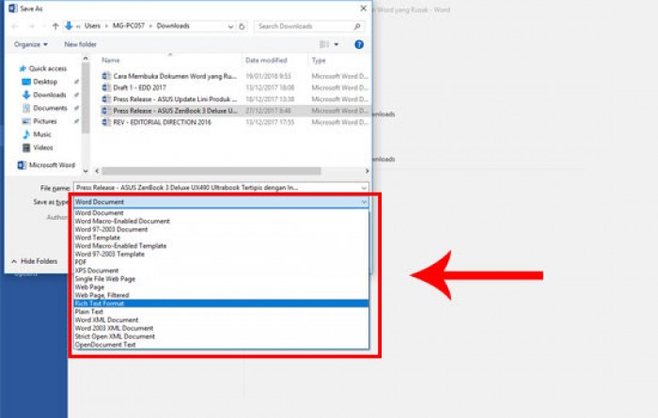Image resolution: width=658 pixels, height=418 pixels.
Task: Sort by Date modified column
Action: tap(266, 60)
